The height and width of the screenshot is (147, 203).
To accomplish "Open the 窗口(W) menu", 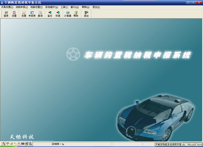I will 75,7.
